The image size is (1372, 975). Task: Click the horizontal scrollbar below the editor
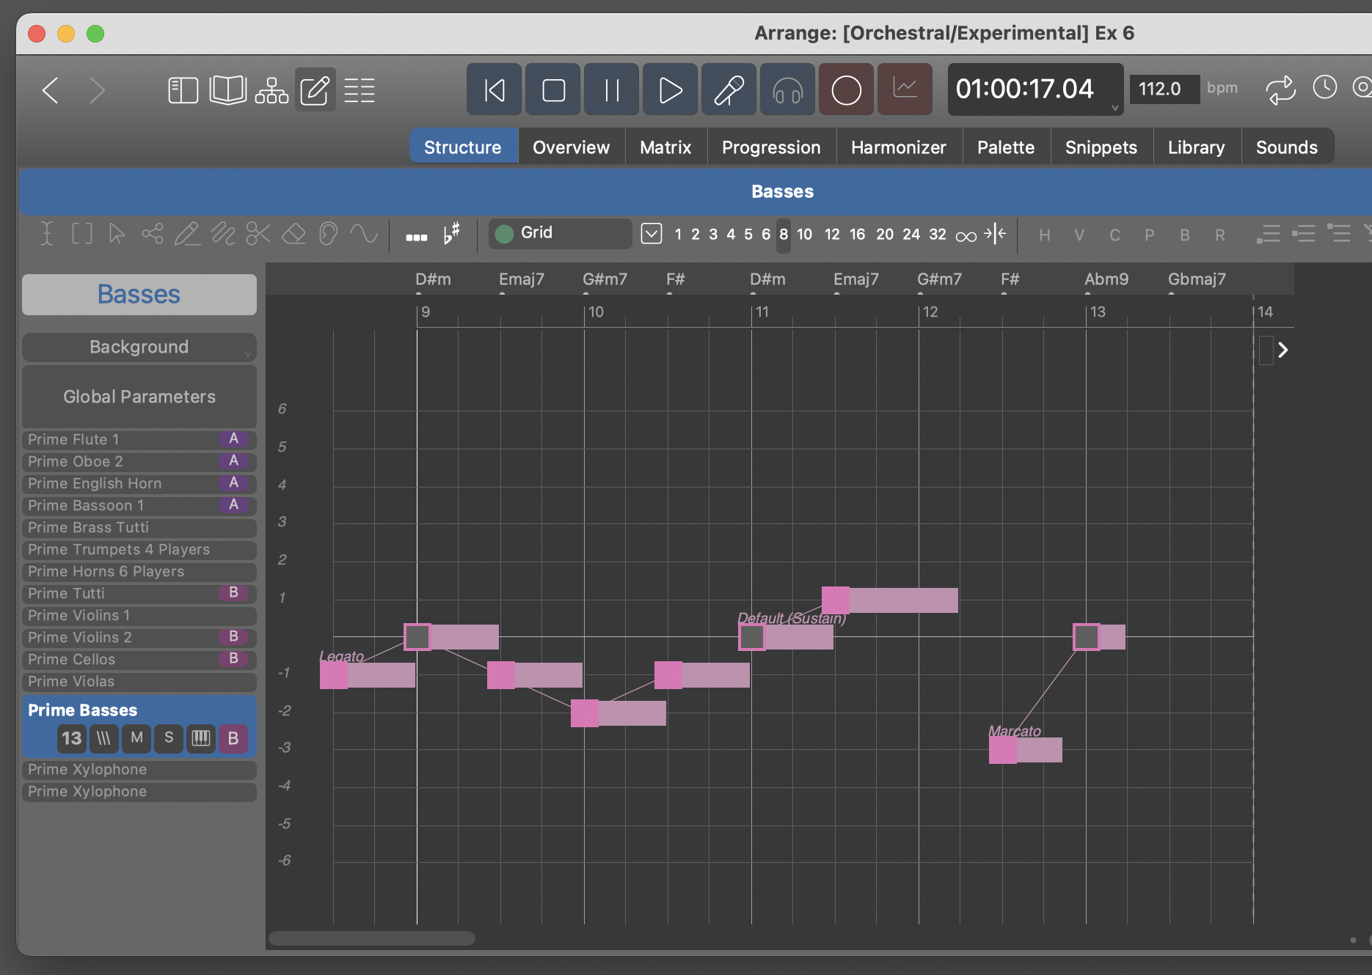pyautogui.click(x=372, y=938)
